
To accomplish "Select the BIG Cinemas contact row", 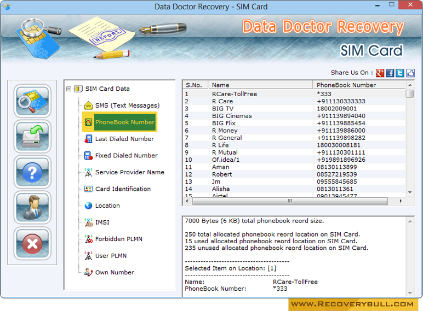I will 294,116.
